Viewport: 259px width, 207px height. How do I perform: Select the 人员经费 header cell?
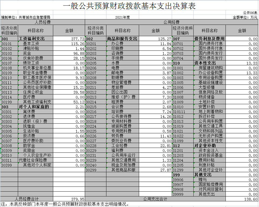(x=43, y=22)
